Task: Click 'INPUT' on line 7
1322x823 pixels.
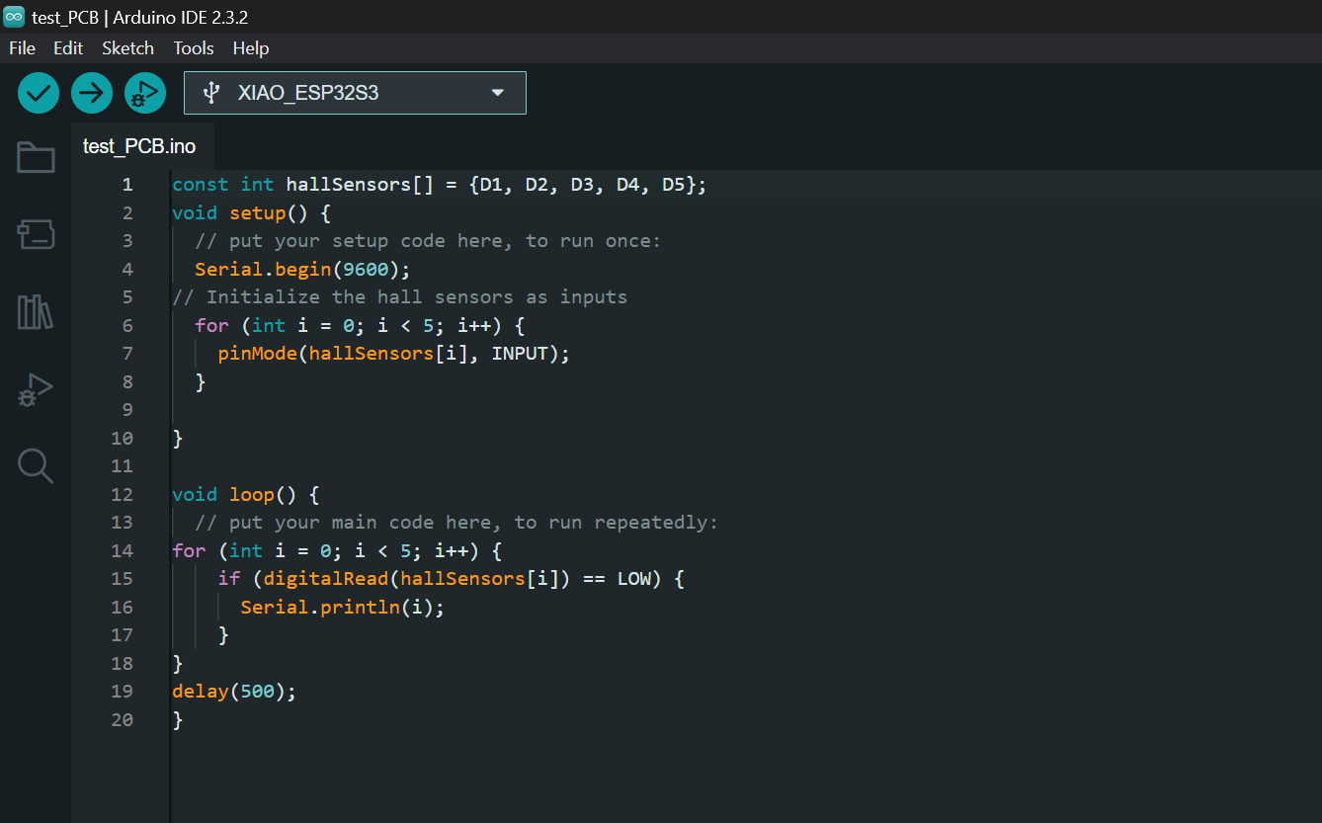Action: pyautogui.click(x=520, y=354)
